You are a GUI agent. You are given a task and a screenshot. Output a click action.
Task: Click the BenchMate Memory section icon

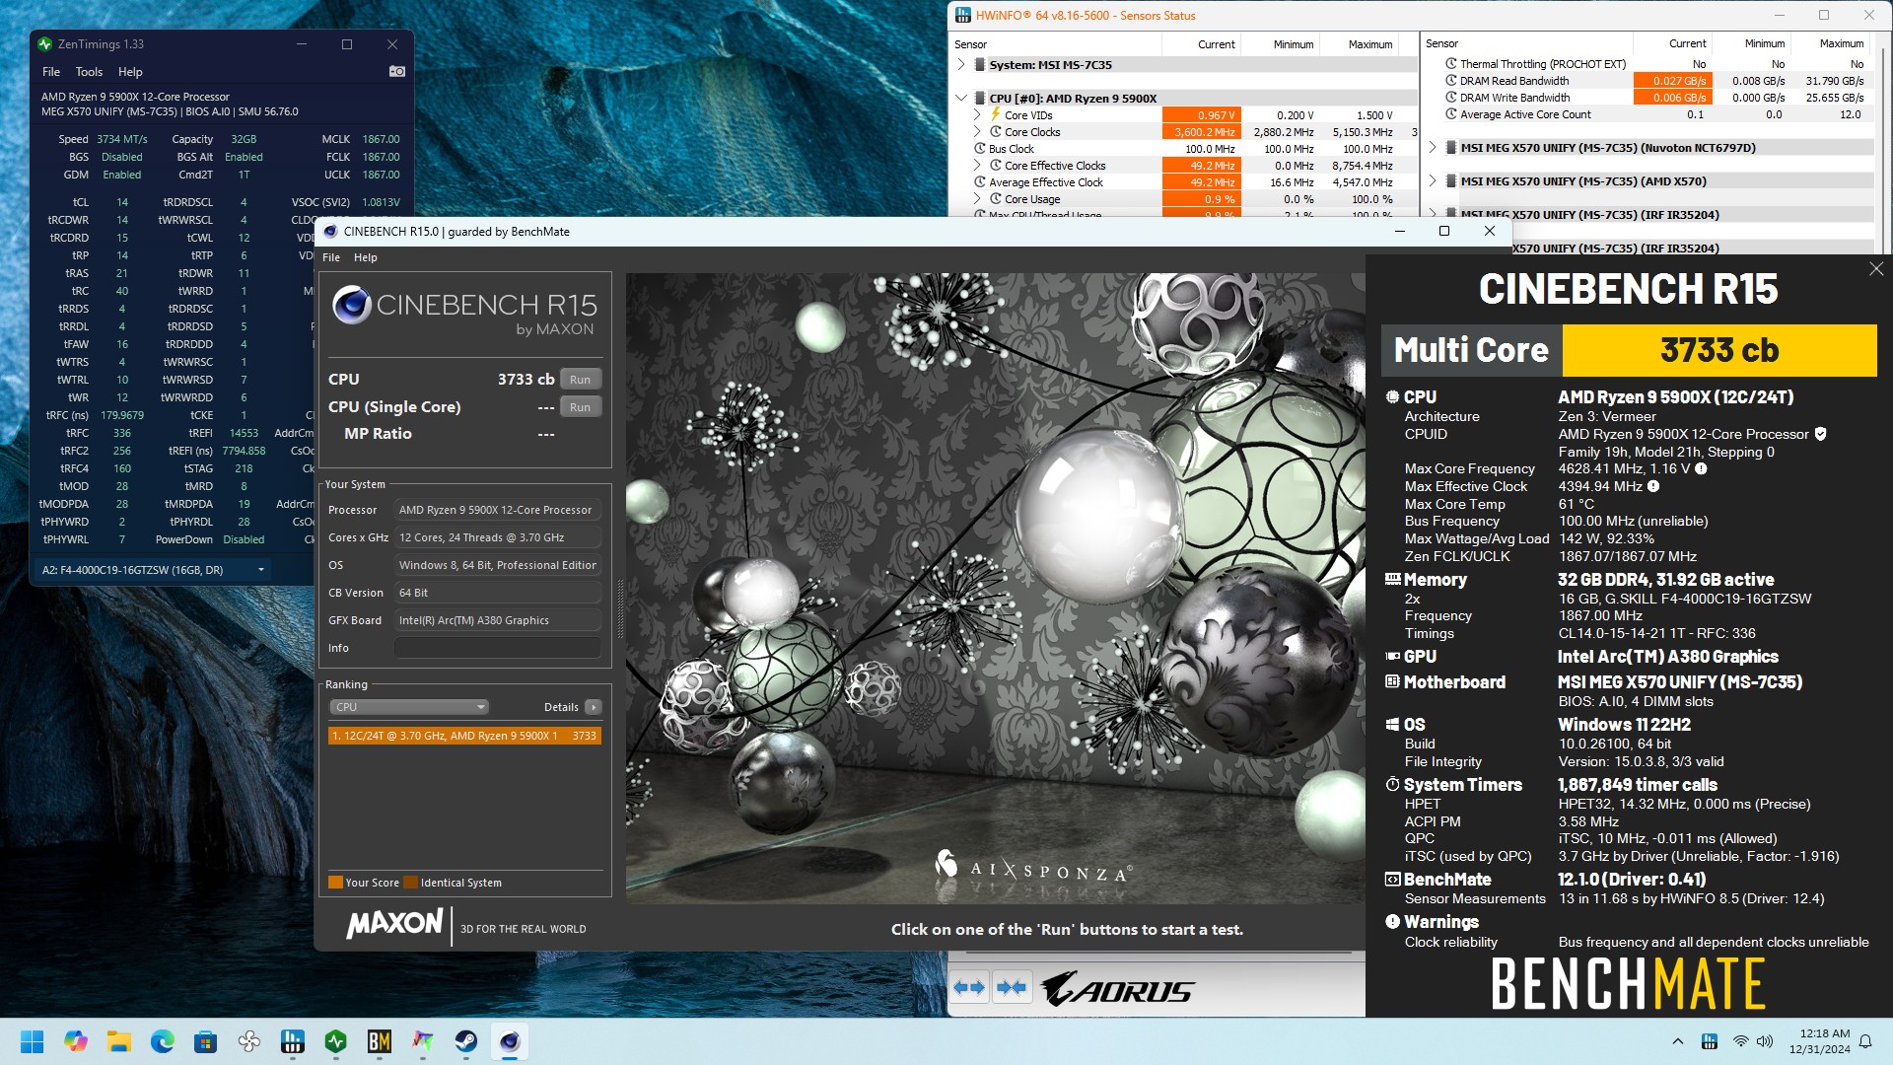(x=1392, y=580)
